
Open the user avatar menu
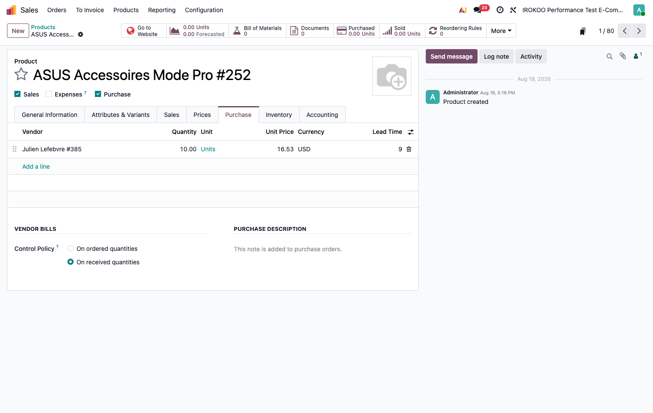(639, 10)
